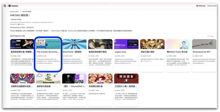Screen dimensions: 220x112
Task: Click '傳DAO士 Frank 來化緣' project title
Action: point(177,52)
